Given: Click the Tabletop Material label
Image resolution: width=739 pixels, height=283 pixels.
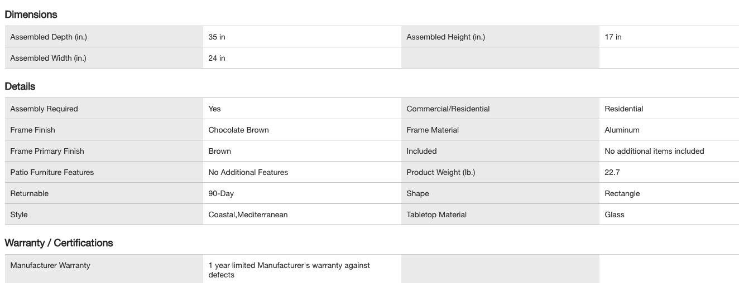Looking at the screenshot, I should pos(436,214).
